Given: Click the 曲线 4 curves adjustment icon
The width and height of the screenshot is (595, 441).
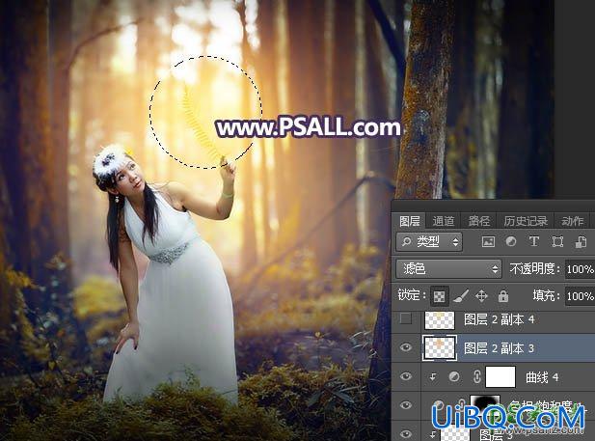Looking at the screenshot, I should click(x=454, y=376).
